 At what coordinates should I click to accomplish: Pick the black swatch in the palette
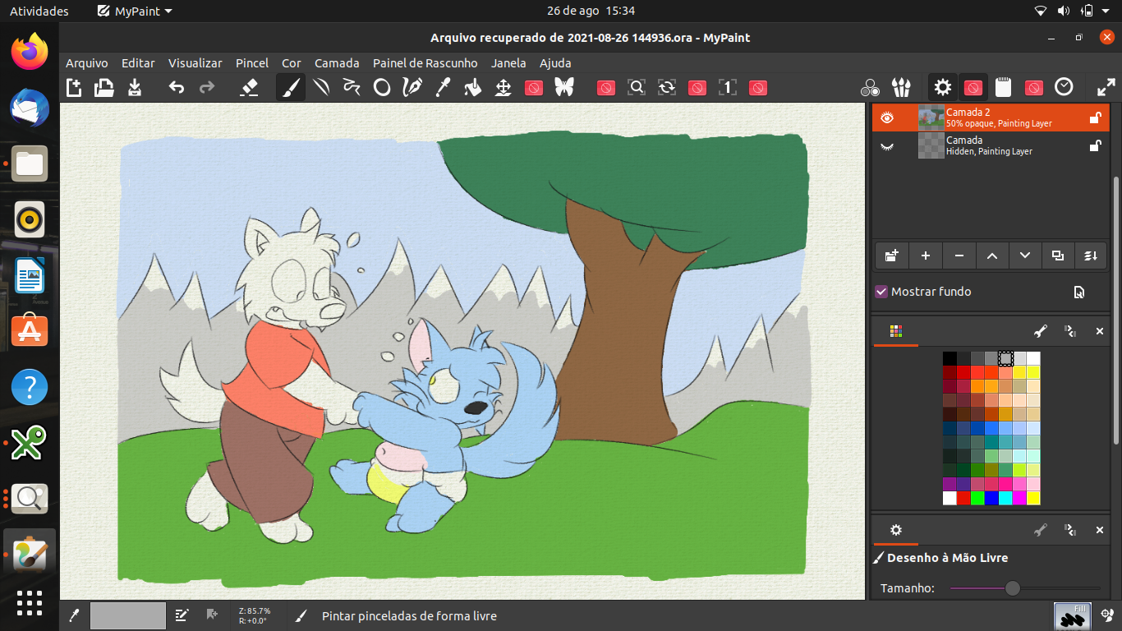click(950, 358)
